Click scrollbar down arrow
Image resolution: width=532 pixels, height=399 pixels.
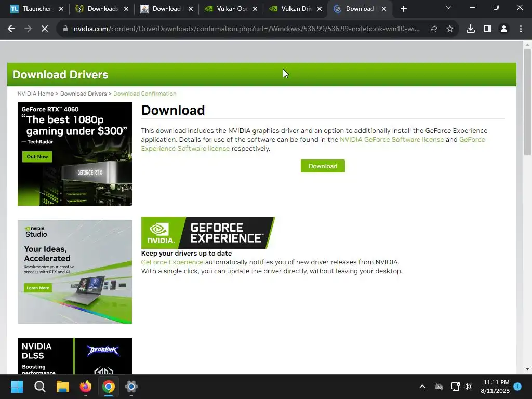(x=527, y=369)
